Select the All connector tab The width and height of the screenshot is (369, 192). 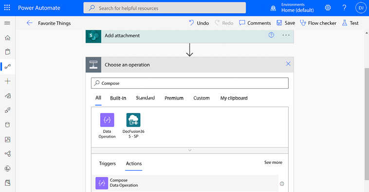(x=98, y=98)
